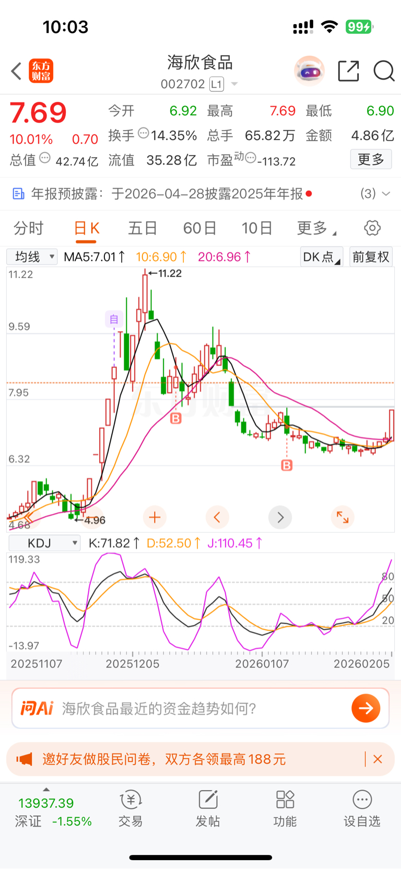Submit question with orange arrow button
Image resolution: width=401 pixels, height=869 pixels.
click(x=365, y=708)
